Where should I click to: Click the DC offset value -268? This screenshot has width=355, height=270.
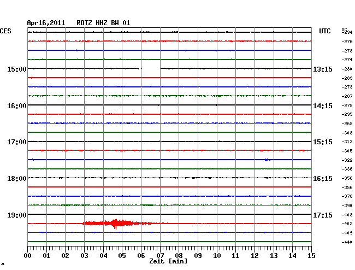347,124
